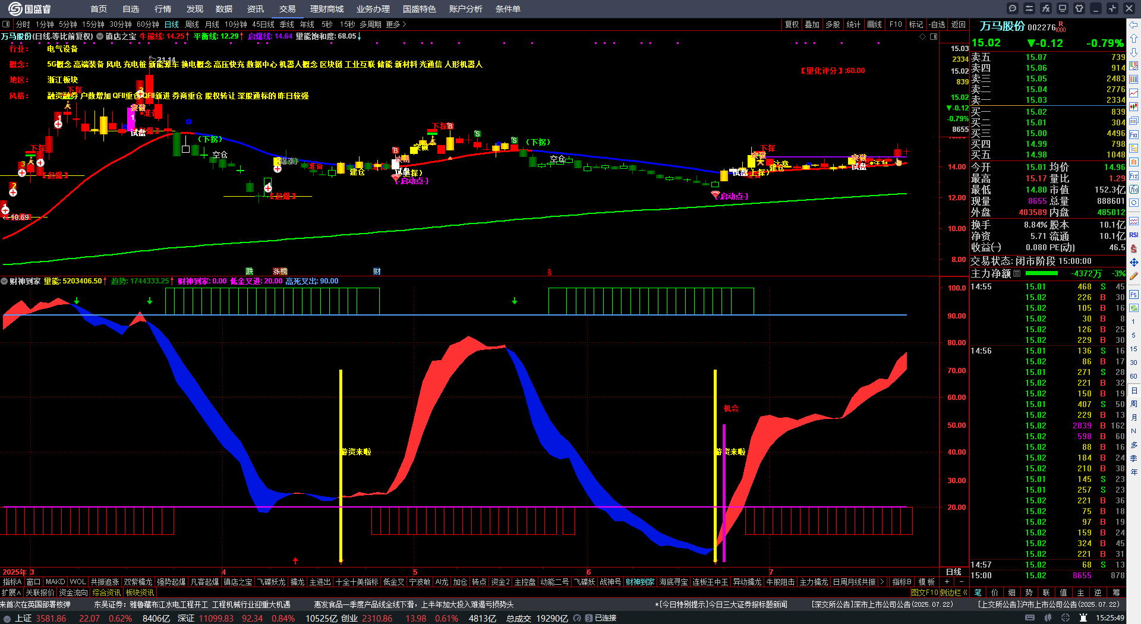1141x624 pixels.
Task: Click the 返回 back button
Action: tap(959, 24)
